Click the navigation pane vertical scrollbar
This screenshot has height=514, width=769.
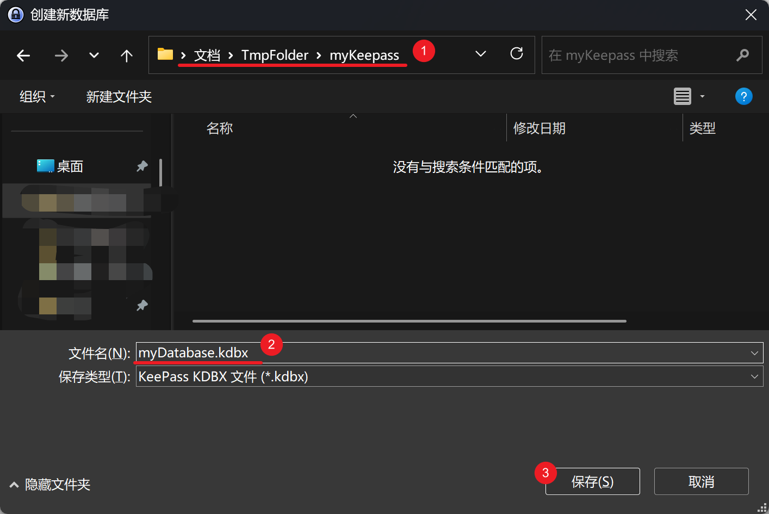pos(160,173)
